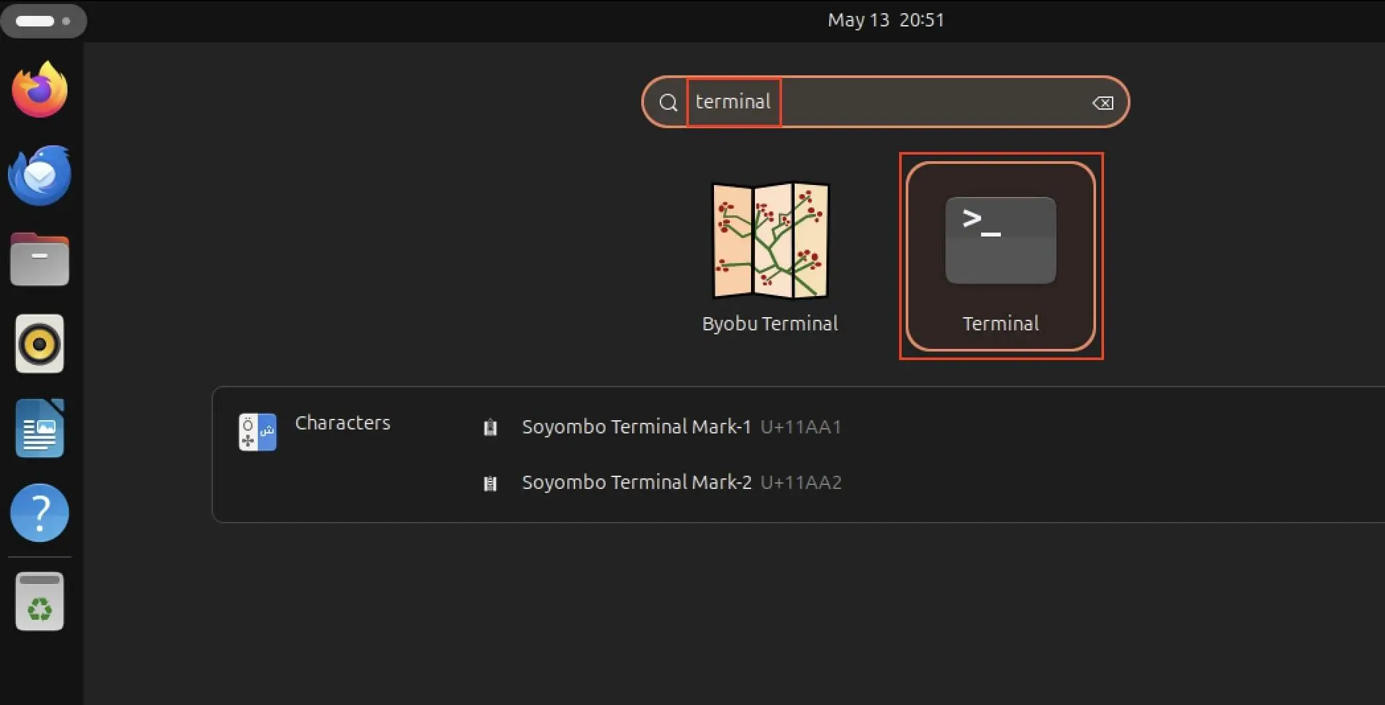Open LibreOffice Writer from the dock
This screenshot has width=1385, height=705.
point(39,427)
